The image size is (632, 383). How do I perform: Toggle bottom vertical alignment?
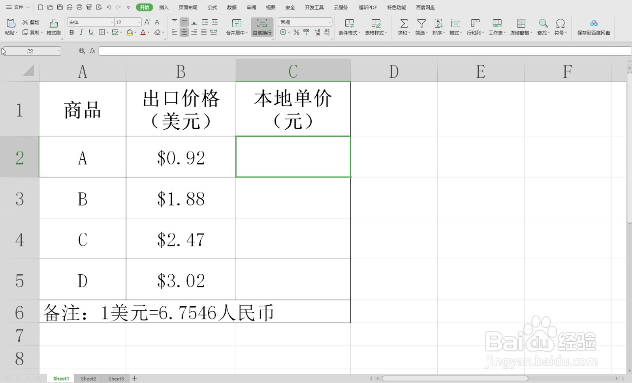point(194,22)
